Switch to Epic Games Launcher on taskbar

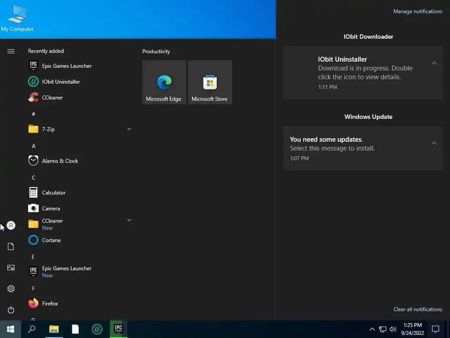(119, 329)
